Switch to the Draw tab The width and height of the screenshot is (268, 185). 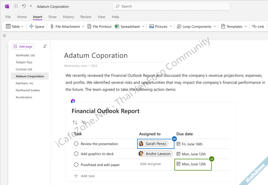point(52,17)
